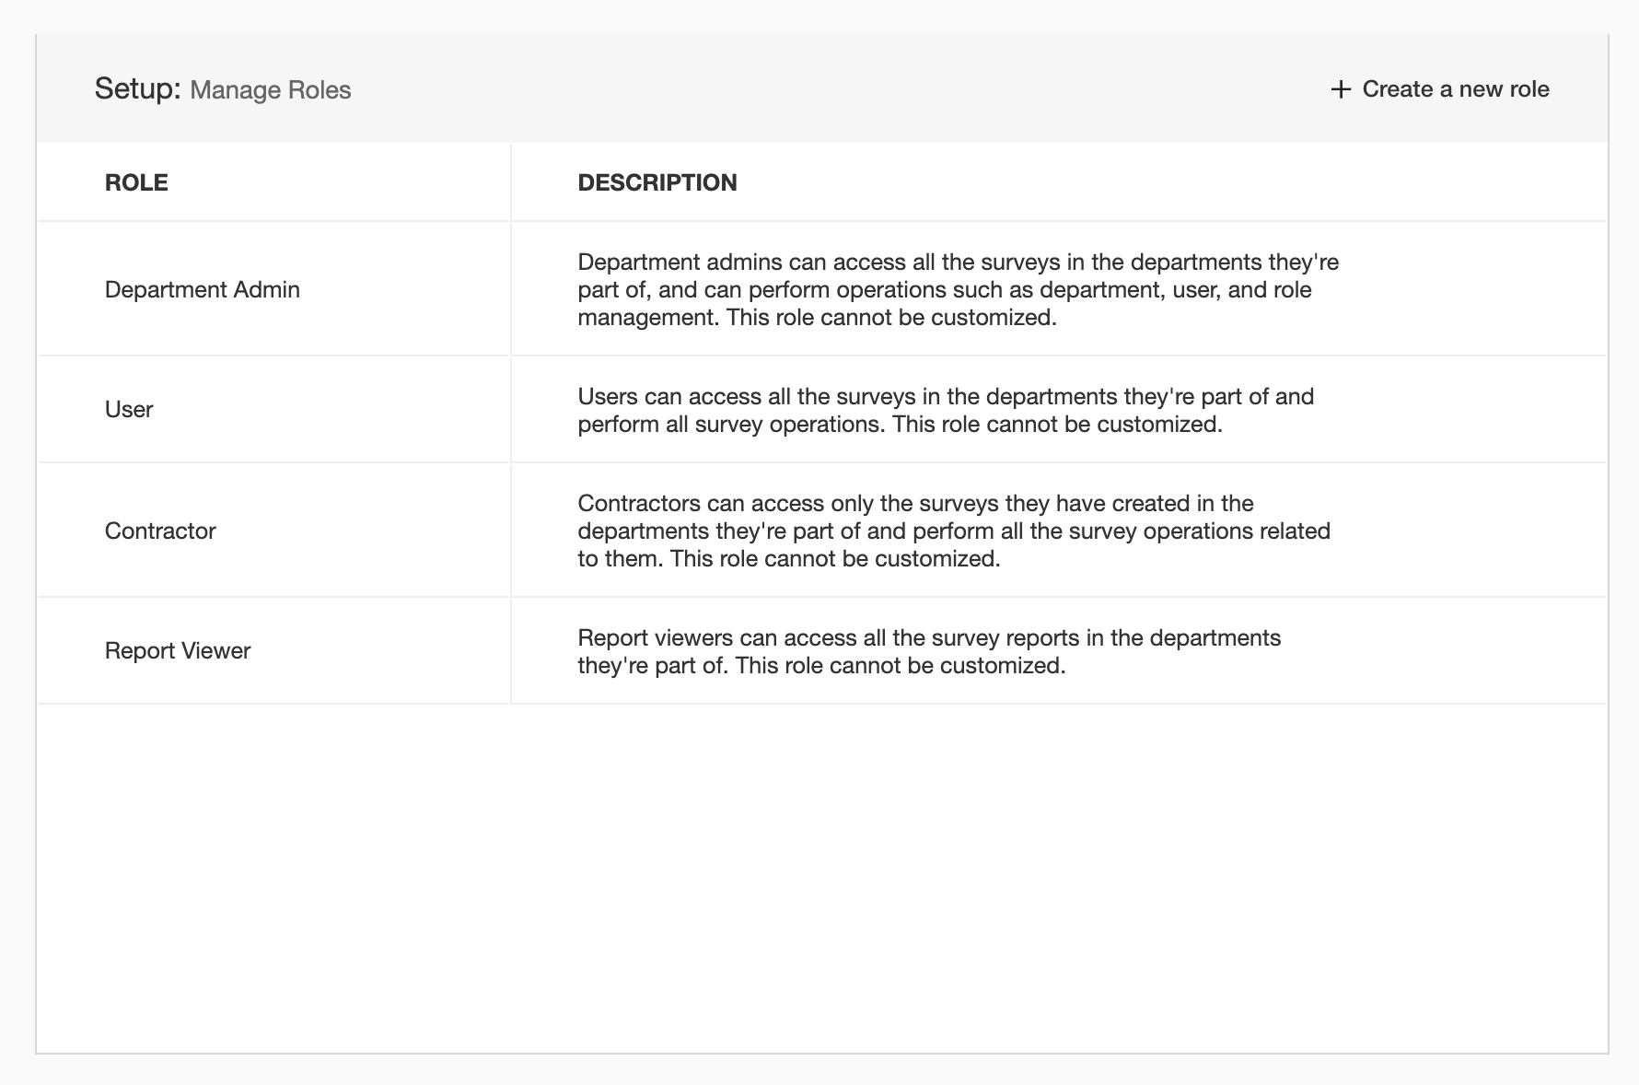Click the Setup heading text
1639x1085 pixels.
[137, 89]
